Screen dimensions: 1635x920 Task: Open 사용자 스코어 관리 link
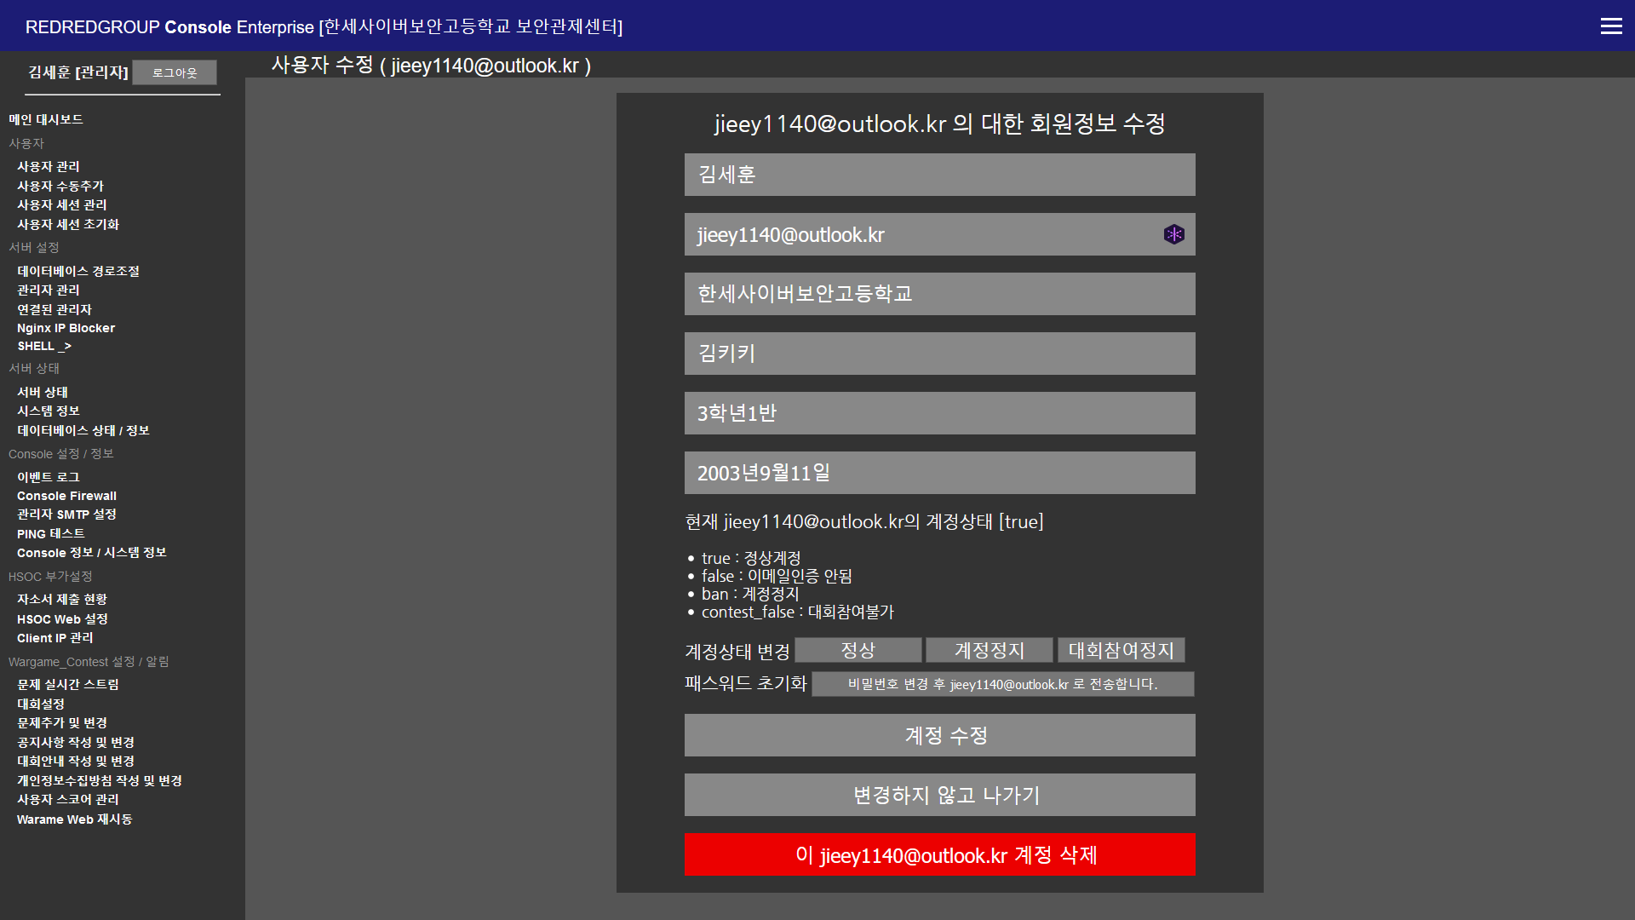68,800
